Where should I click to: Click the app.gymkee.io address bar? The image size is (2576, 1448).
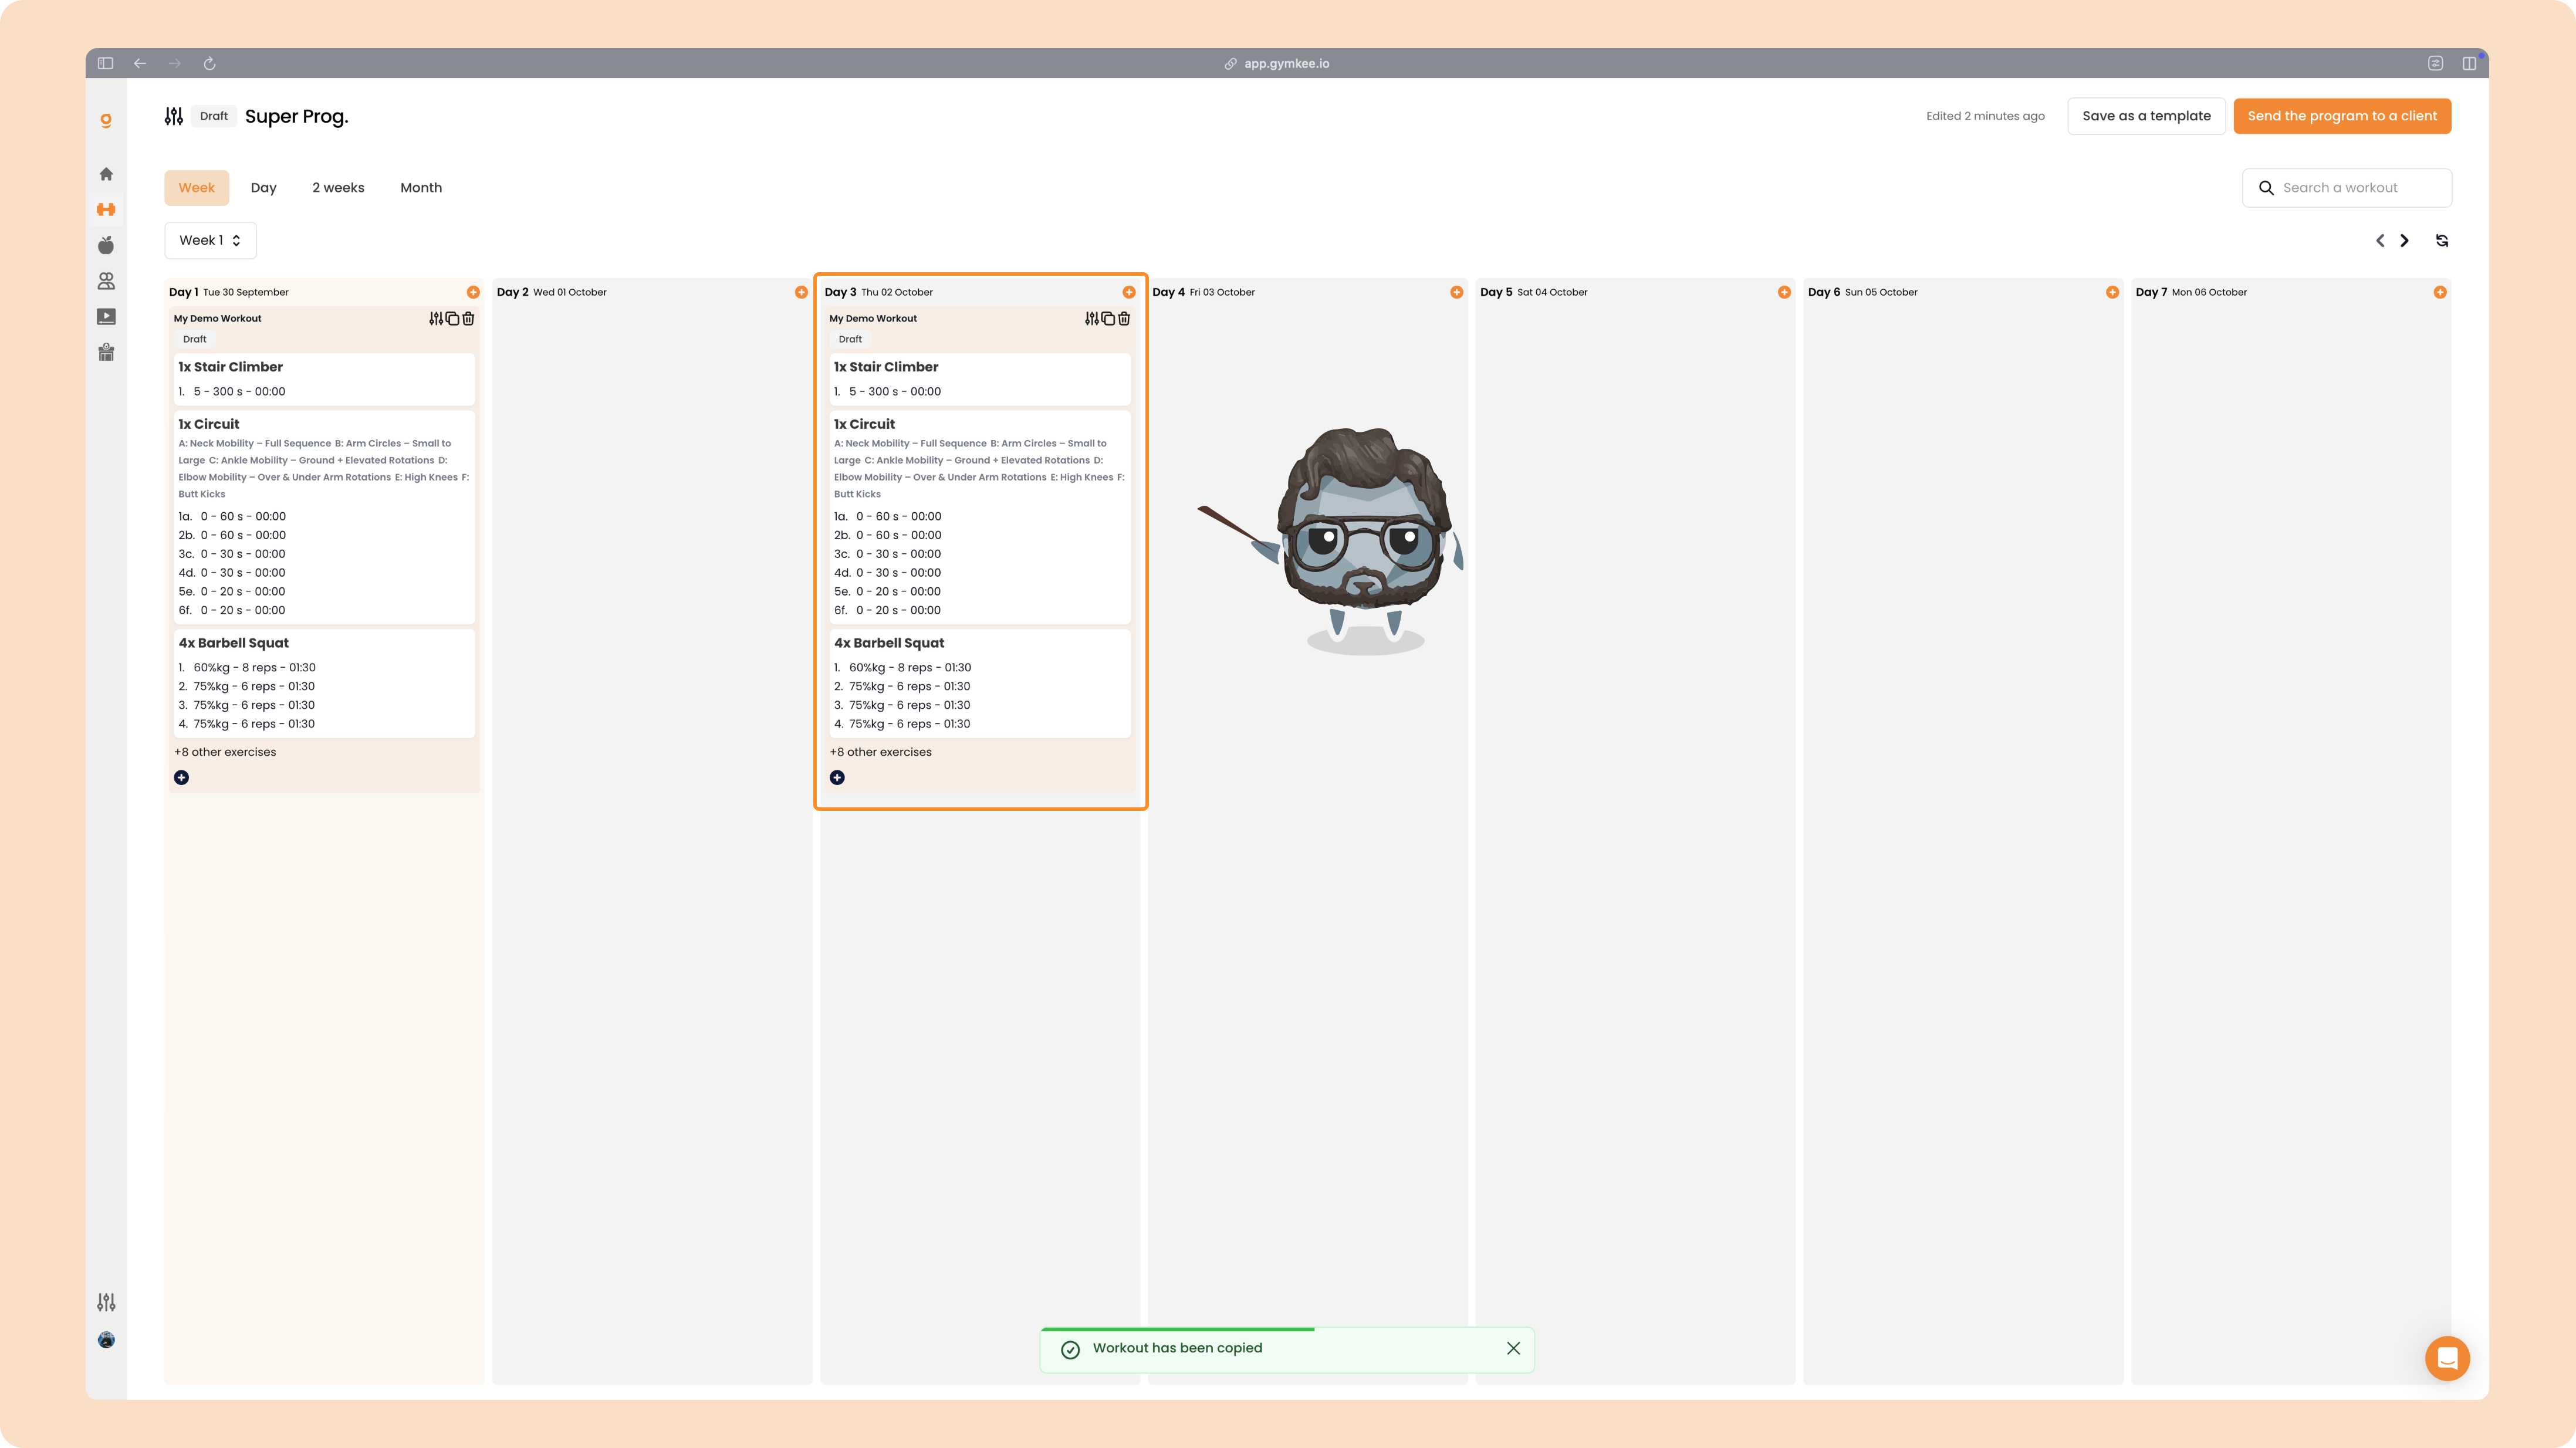coord(1278,63)
